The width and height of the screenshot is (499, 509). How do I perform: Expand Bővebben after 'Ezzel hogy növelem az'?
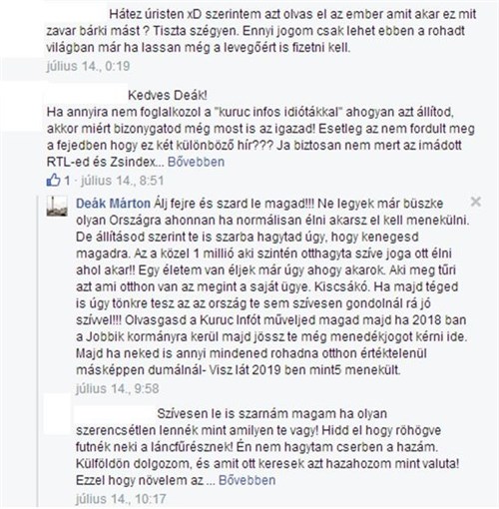coord(247,480)
